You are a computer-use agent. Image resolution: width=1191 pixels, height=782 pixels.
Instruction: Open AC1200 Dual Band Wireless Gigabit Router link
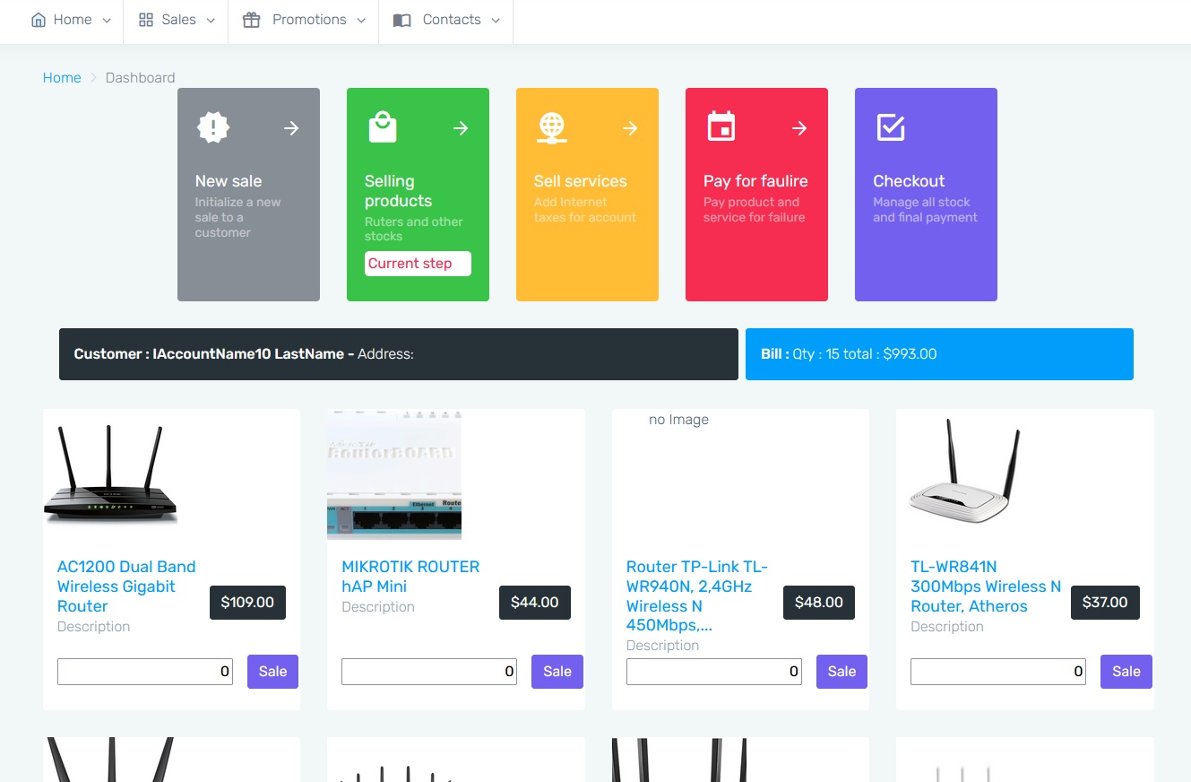pyautogui.click(x=126, y=586)
